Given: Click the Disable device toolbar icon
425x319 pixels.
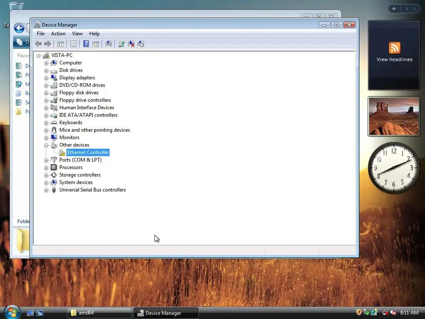Looking at the screenshot, I should [x=141, y=44].
